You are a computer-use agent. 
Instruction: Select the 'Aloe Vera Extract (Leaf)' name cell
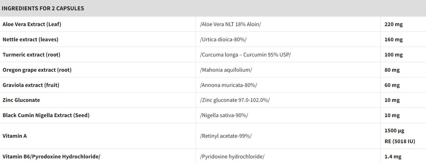32,24
